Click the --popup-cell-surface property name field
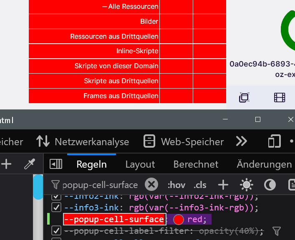The image size is (295, 240). [114, 219]
